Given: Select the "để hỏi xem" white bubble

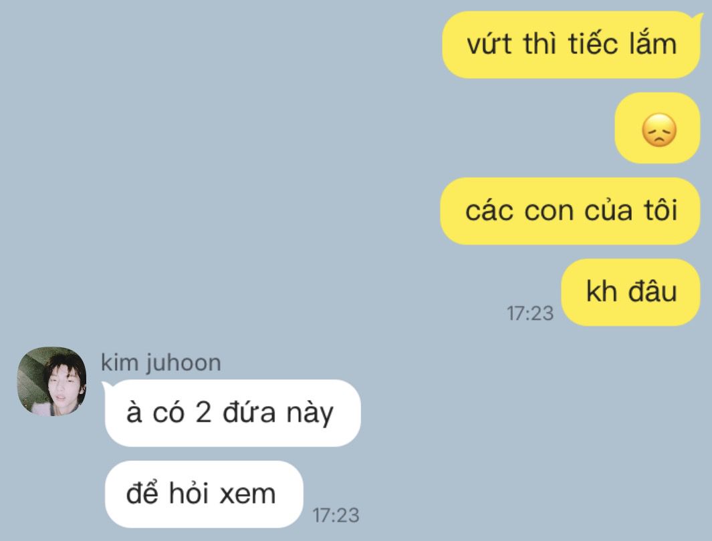Looking at the screenshot, I should (x=204, y=494).
